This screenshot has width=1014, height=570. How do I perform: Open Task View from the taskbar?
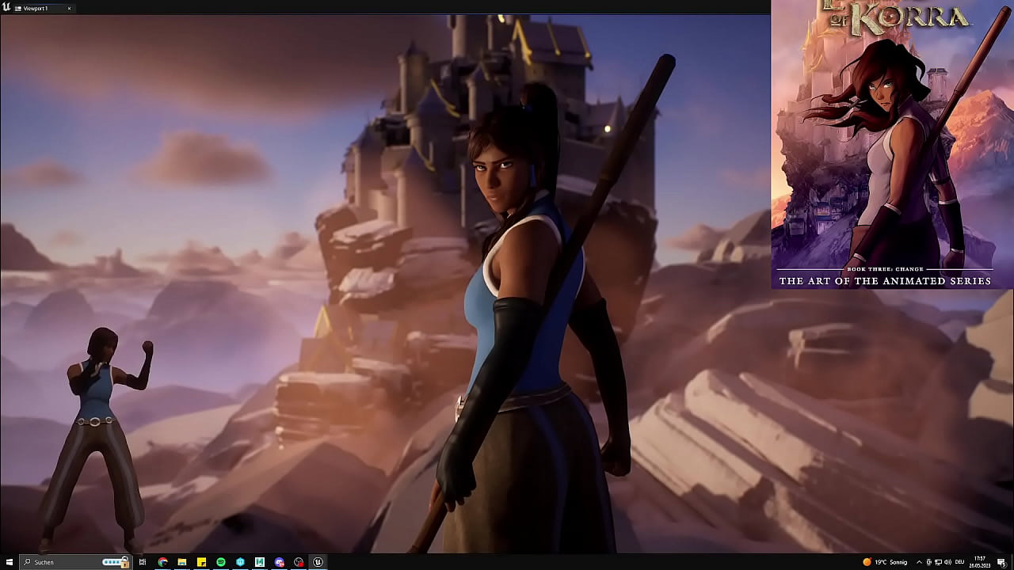pos(143,562)
